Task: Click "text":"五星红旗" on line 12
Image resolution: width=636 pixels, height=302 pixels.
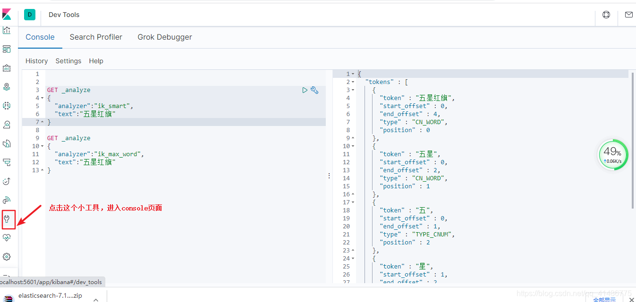Action: [85, 162]
